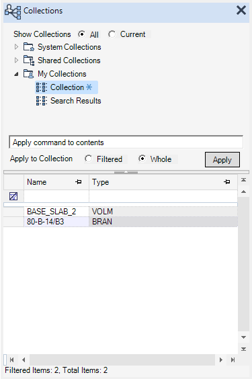Screen dimensions: 252x379
Task: Go to first column with horizontal navigator
Action: coord(11,360)
